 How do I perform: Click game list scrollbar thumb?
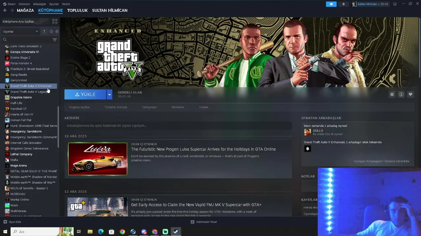tap(59, 127)
